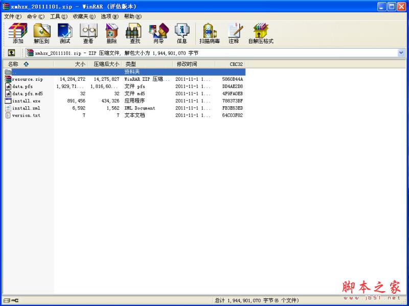Click the parent folder '..' icon
409x306 pixels.
pos(8,72)
